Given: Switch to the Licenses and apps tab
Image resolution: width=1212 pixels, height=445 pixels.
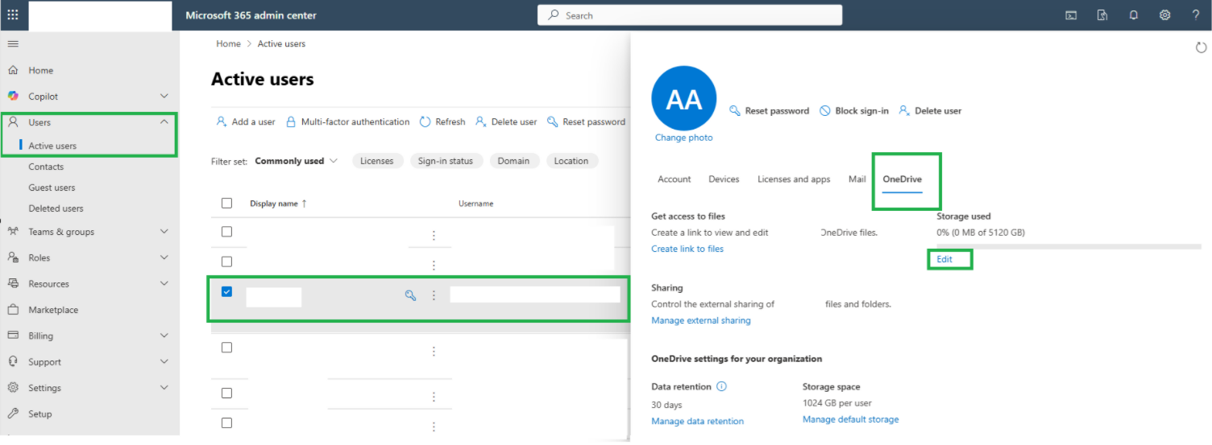Looking at the screenshot, I should click(x=794, y=179).
